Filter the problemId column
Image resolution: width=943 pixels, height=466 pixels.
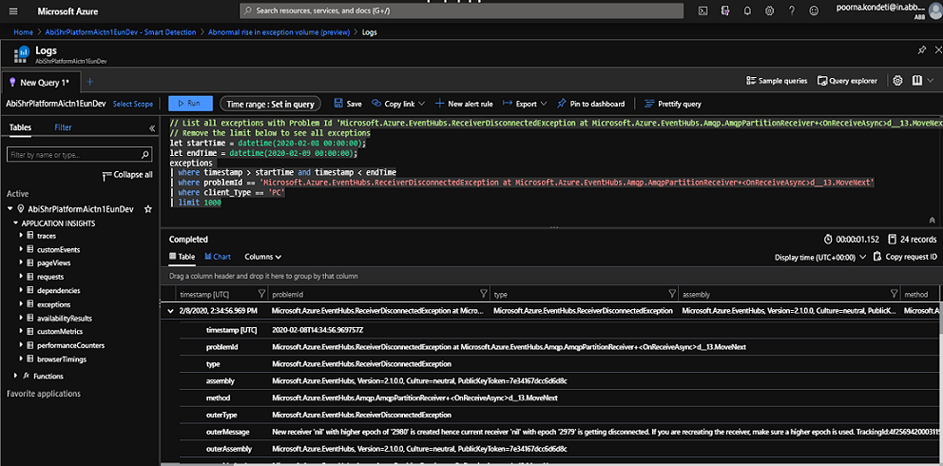coord(483,294)
